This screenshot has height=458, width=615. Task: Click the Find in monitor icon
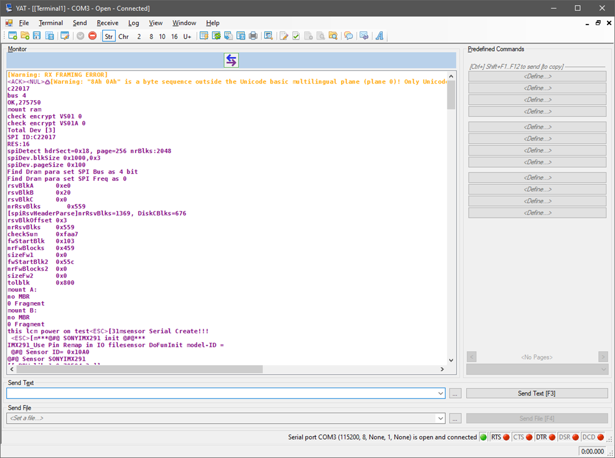tap(269, 36)
